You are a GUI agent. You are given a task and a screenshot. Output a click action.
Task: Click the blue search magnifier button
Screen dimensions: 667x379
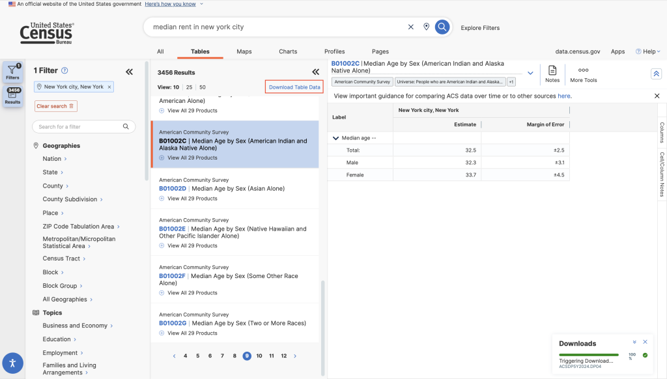[442, 27]
